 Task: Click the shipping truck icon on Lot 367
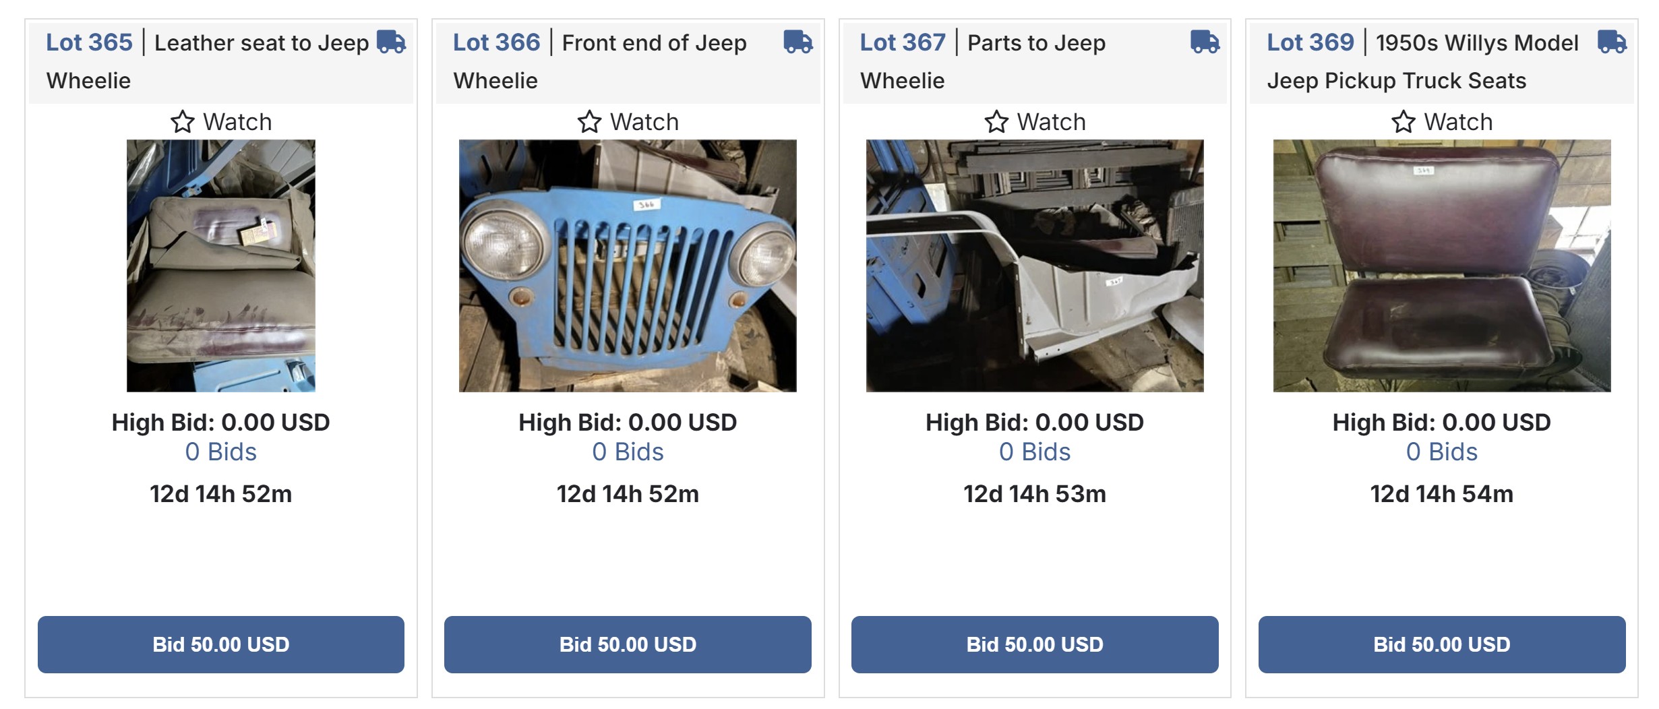1205,42
